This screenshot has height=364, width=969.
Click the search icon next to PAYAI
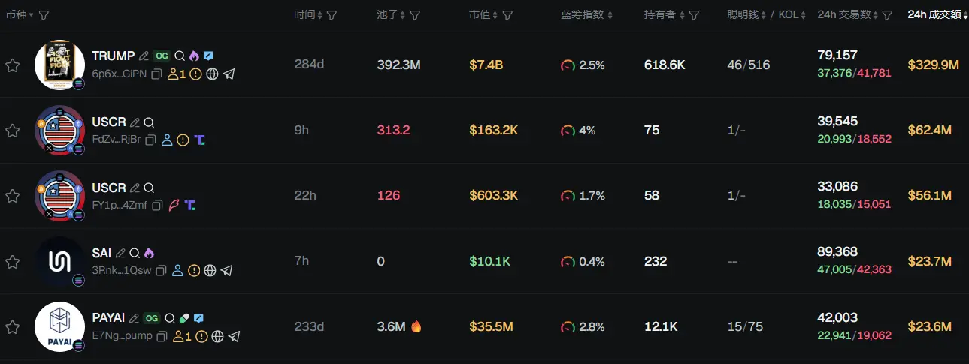click(x=170, y=319)
